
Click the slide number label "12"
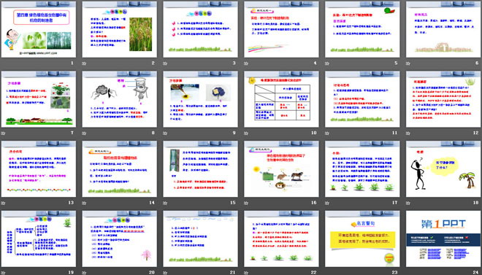[476, 133]
